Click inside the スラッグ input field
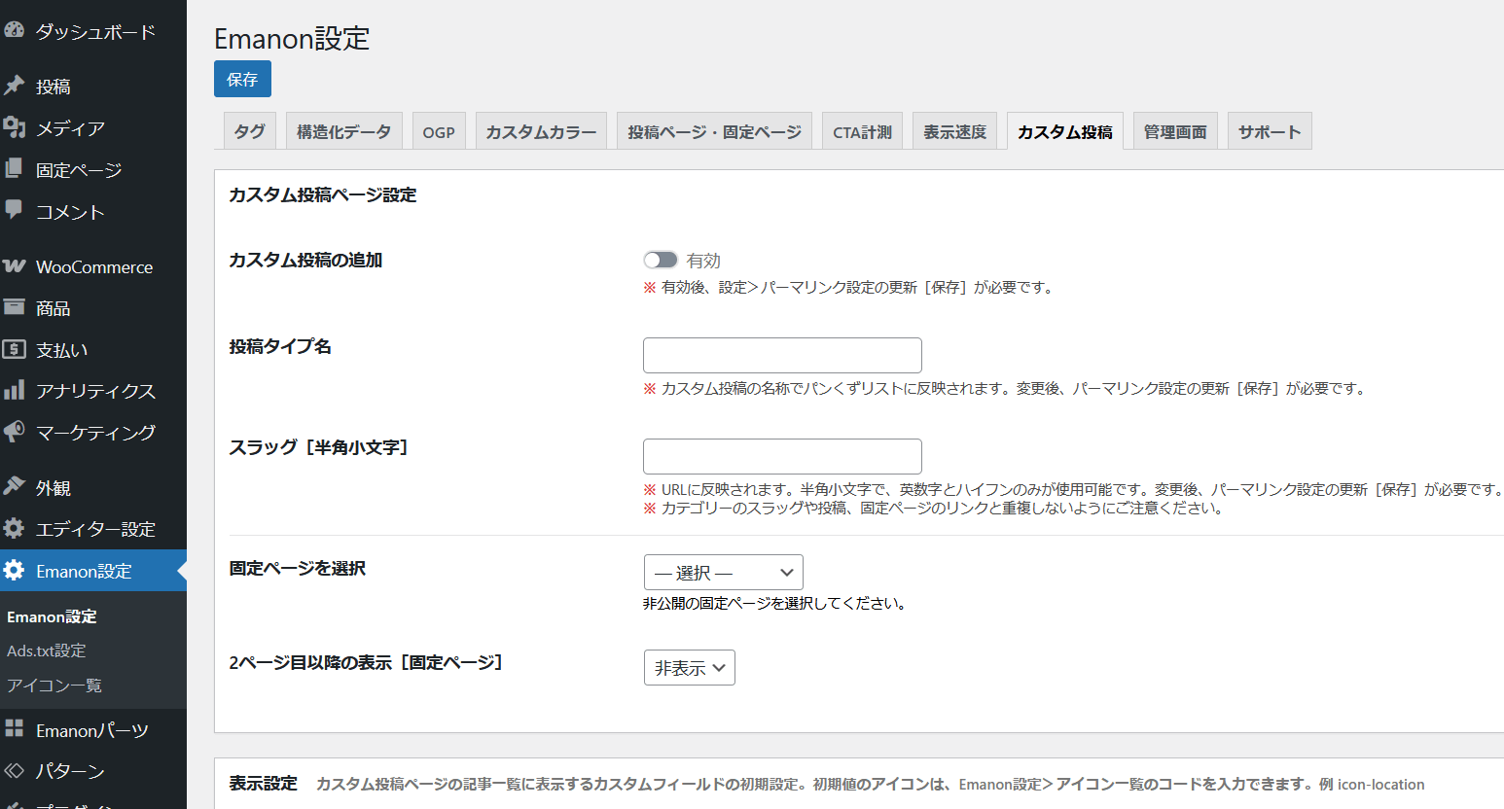The width and height of the screenshot is (1504, 809). click(x=781, y=455)
